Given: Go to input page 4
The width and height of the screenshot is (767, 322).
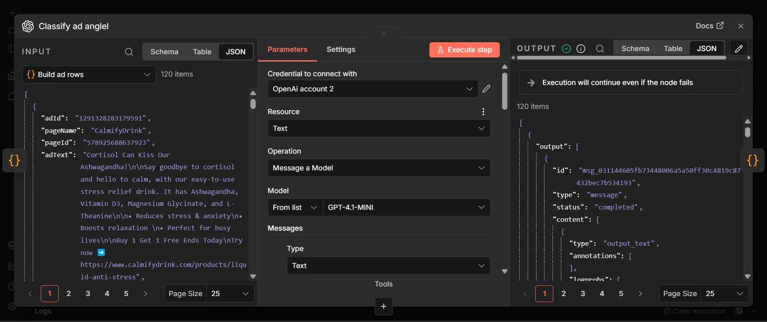Looking at the screenshot, I should tap(107, 294).
